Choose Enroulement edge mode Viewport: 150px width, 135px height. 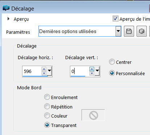[x=47, y=97]
